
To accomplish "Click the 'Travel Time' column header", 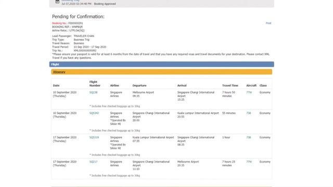I will [x=230, y=86].
